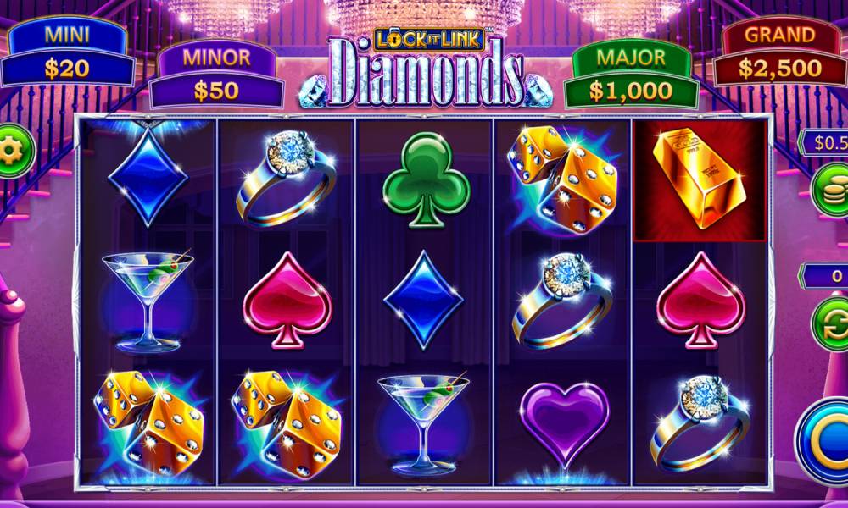Select the pink spade on reel five
Screen dimensions: 848x508
point(701,301)
